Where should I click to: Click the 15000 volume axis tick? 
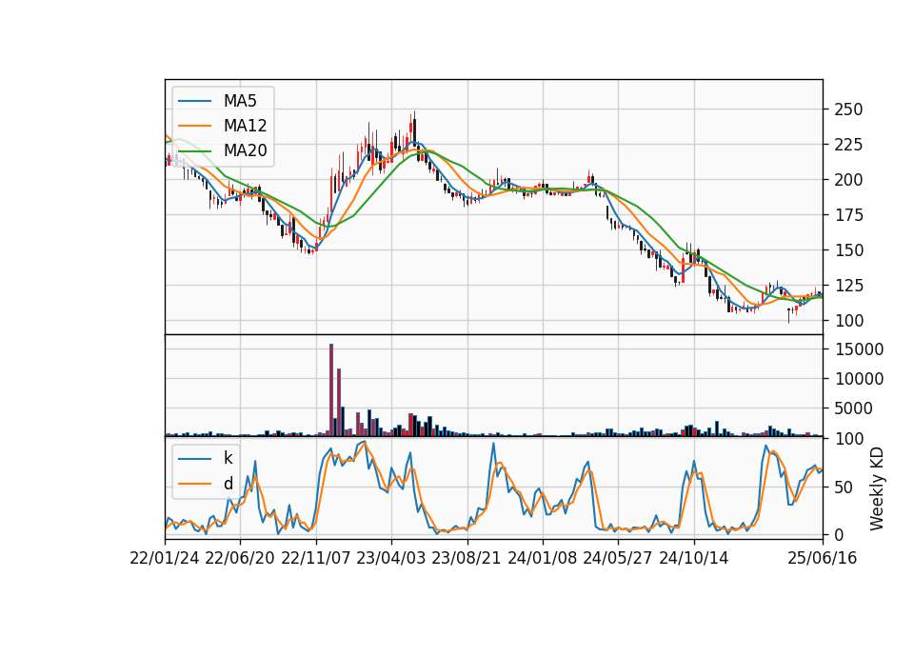click(859, 349)
